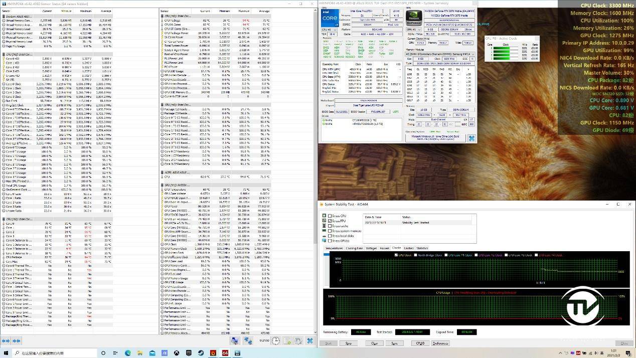
Task: Switch to the Temperatures tab
Action: (334, 248)
